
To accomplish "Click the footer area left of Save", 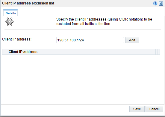I will tap(65, 109).
